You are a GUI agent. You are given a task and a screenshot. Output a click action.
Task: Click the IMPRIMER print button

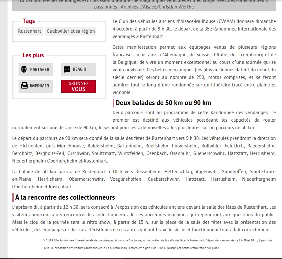tap(36, 86)
